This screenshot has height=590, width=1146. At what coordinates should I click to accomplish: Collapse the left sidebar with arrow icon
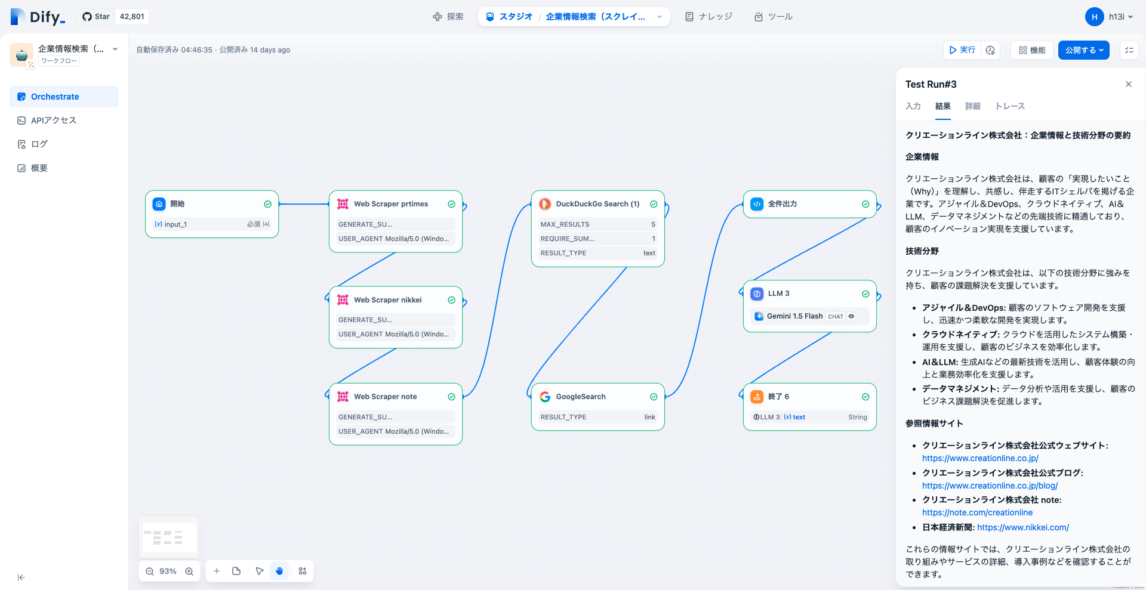click(21, 577)
